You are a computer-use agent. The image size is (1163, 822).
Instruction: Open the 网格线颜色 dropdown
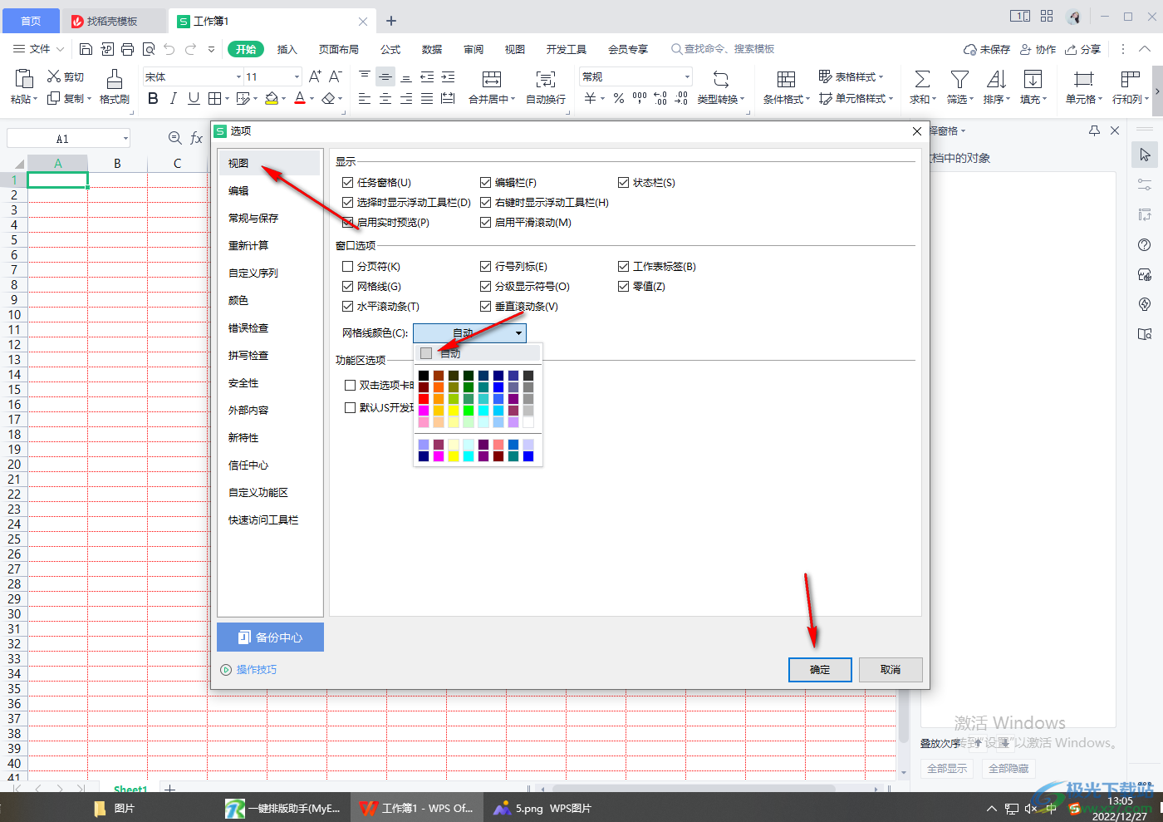(x=469, y=332)
